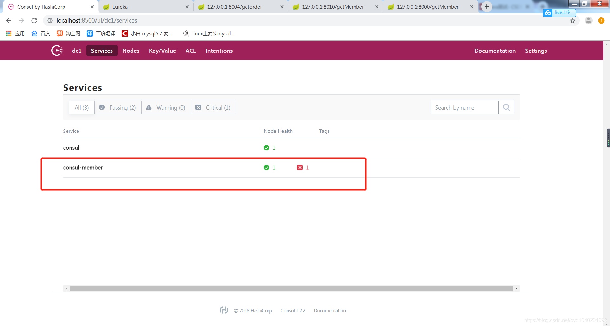The height and width of the screenshot is (326, 610).
Task: Open a new browser tab
Action: click(487, 7)
